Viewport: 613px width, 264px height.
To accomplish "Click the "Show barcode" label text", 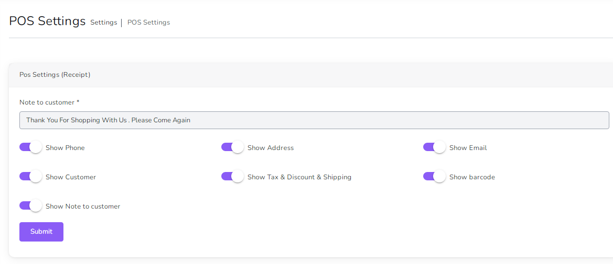I will (472, 177).
